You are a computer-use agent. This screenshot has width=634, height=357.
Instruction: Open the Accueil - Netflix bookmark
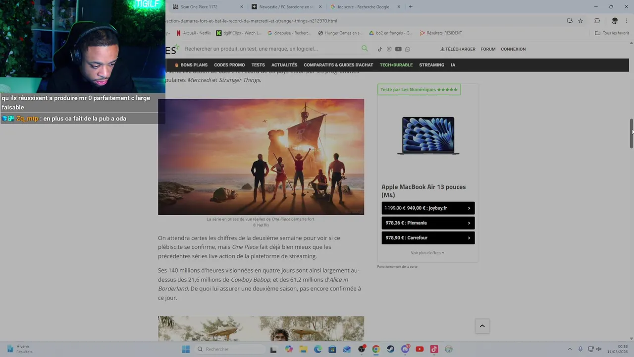pyautogui.click(x=194, y=33)
